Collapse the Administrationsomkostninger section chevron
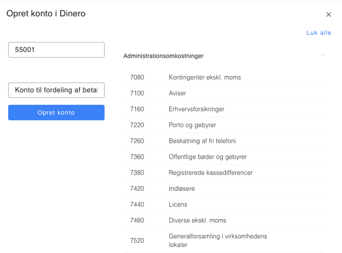This screenshot has height=253, width=342. (x=323, y=55)
